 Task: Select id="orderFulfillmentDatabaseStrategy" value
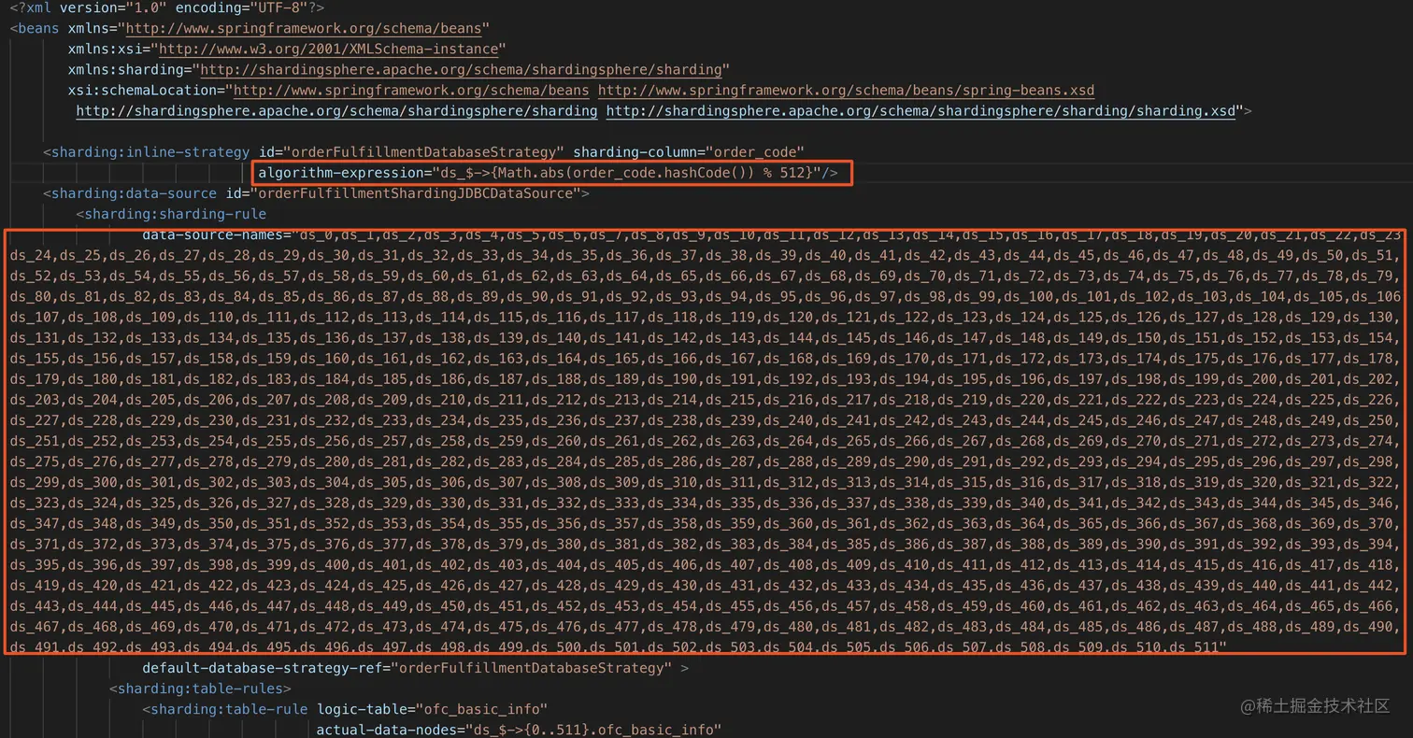pyautogui.click(x=412, y=152)
